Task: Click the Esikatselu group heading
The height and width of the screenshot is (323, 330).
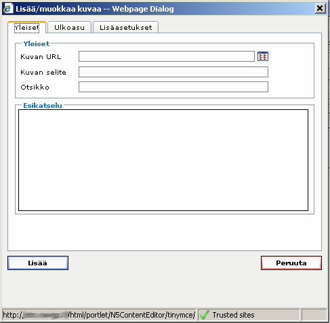Action: [x=43, y=105]
